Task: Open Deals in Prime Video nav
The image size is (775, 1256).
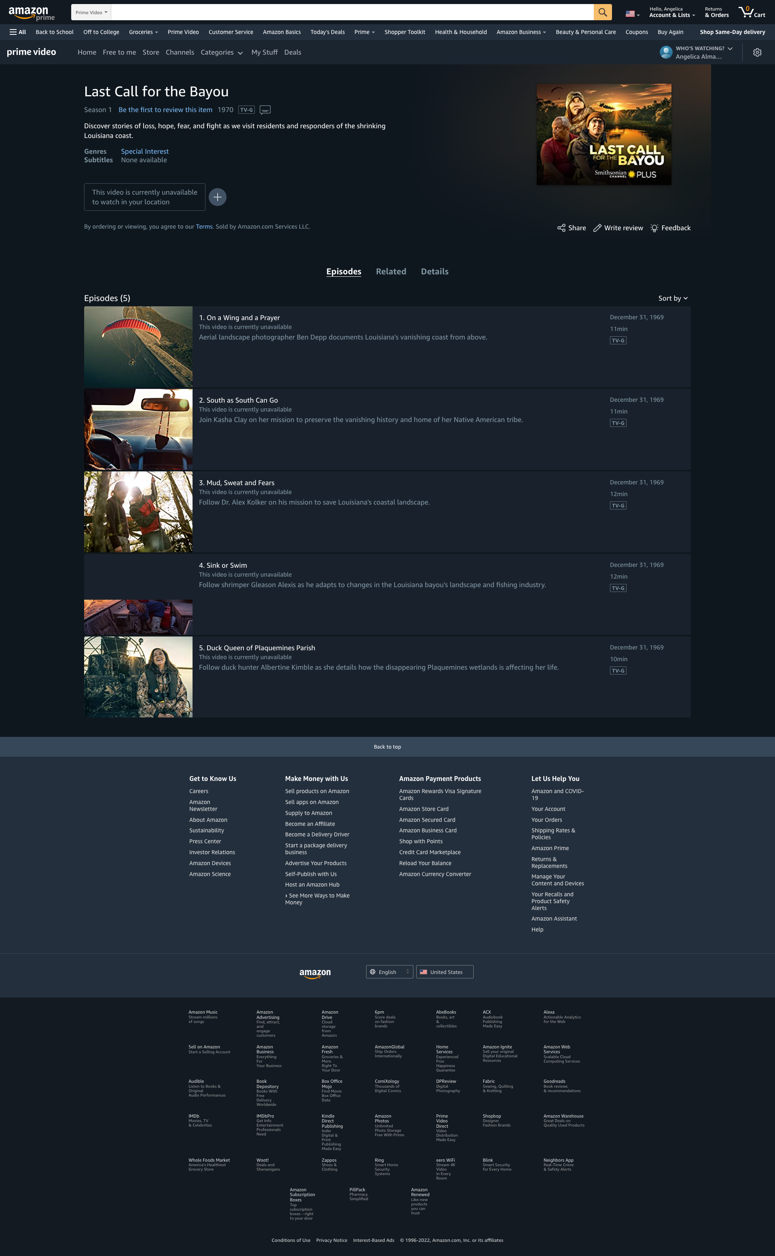Action: pyautogui.click(x=292, y=52)
